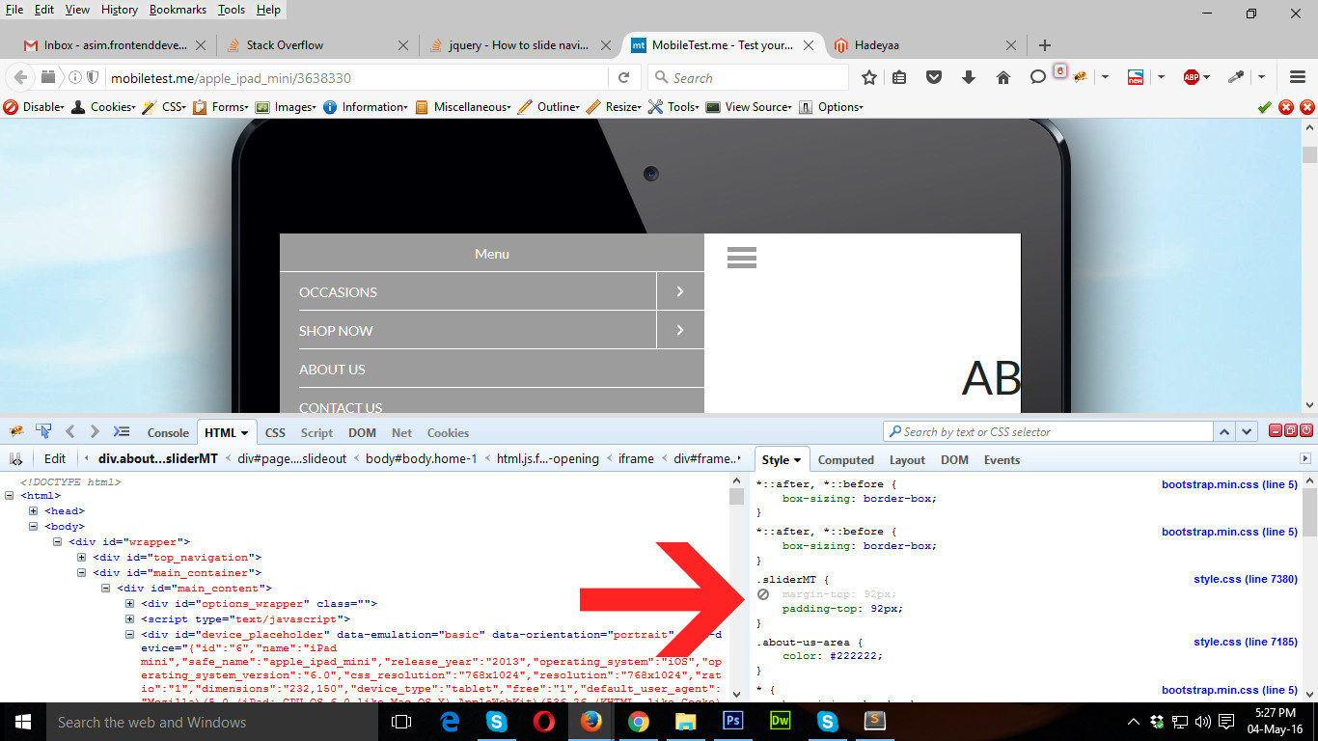Open the HTML tab dropdown arrow
This screenshot has width=1318, height=741.
click(242, 431)
